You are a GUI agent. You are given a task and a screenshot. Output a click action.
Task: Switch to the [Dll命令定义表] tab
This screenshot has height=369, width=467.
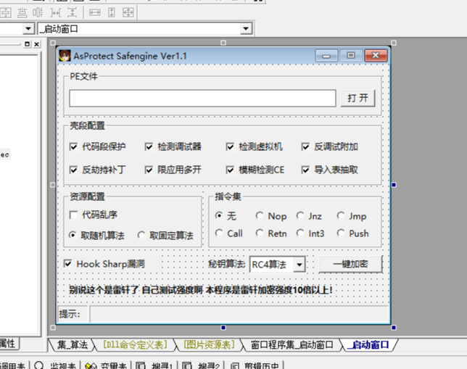(135, 345)
